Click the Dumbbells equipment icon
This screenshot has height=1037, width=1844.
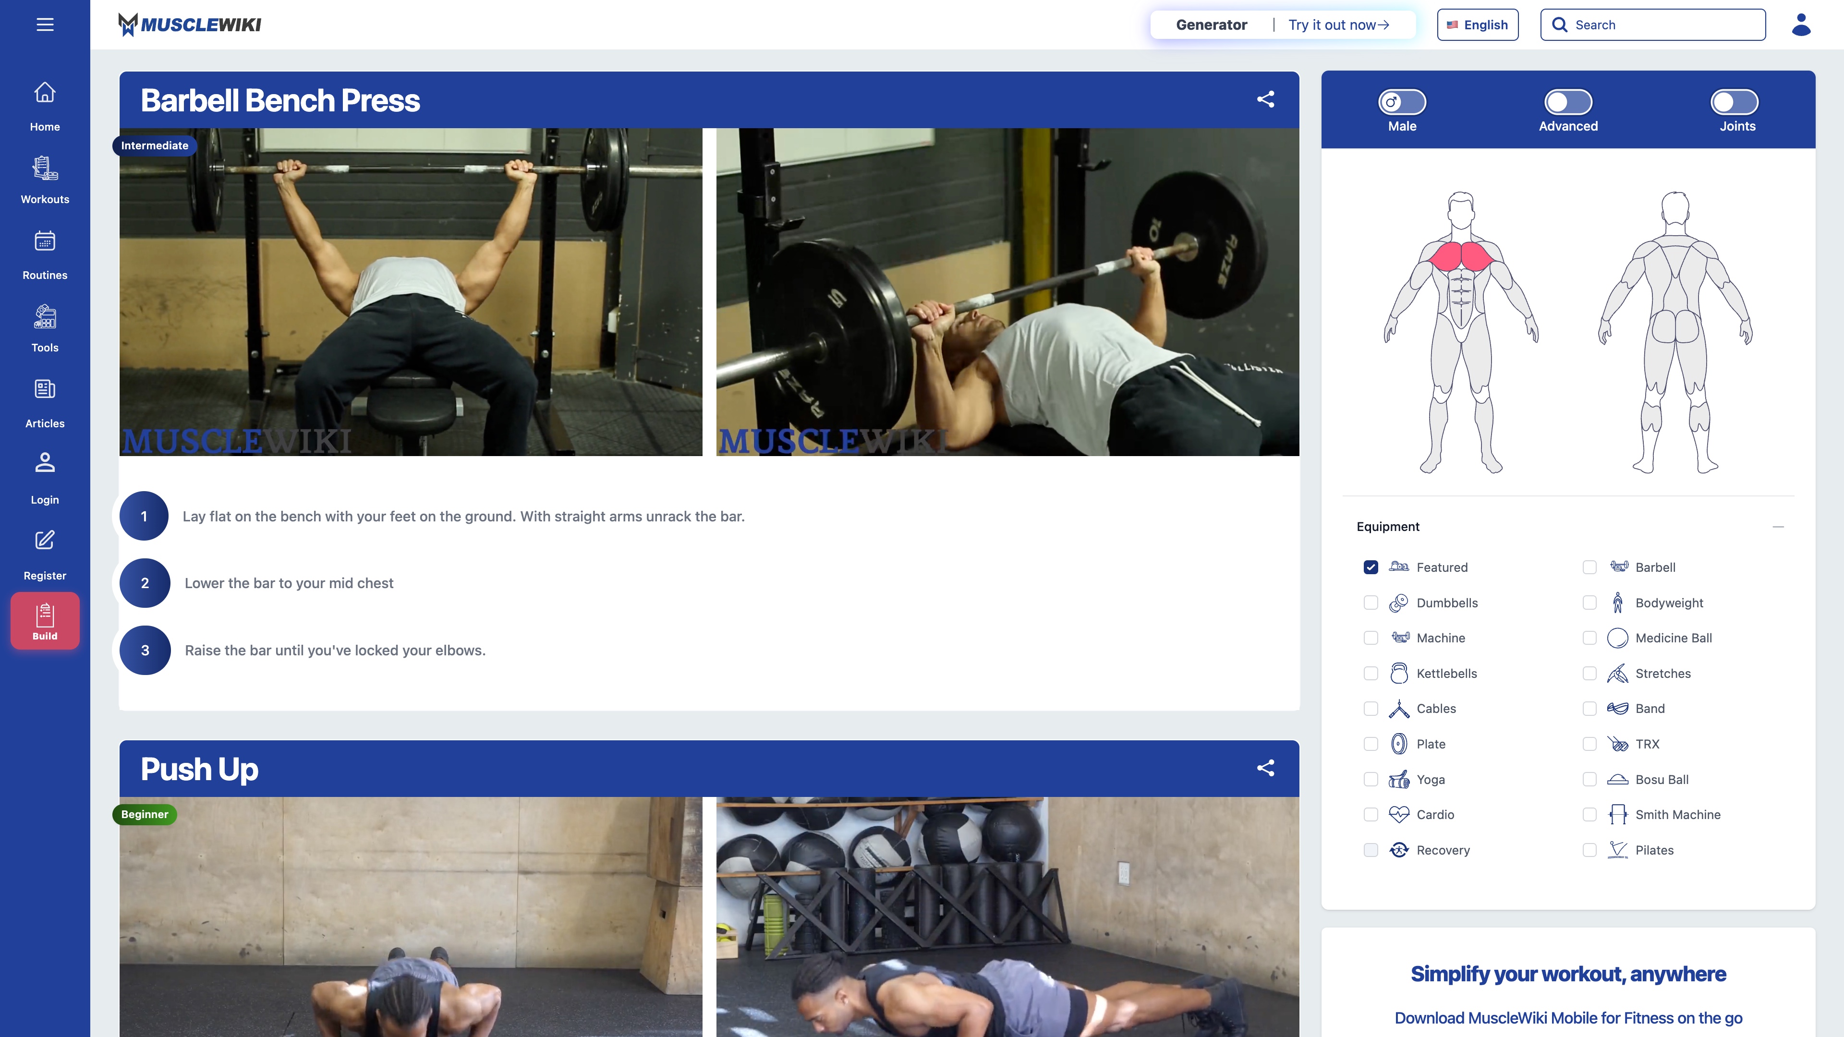pos(1399,603)
